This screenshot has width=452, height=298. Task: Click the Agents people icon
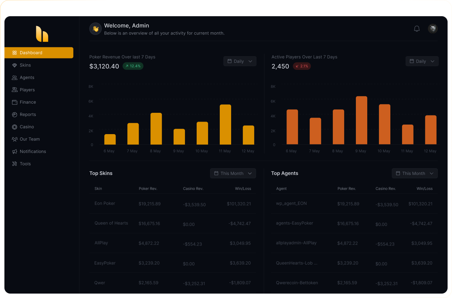click(x=15, y=78)
